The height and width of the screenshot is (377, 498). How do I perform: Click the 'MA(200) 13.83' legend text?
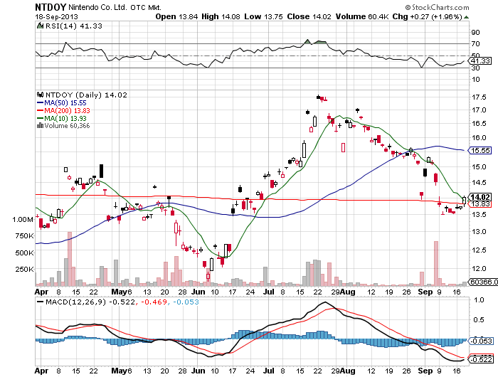pos(67,110)
